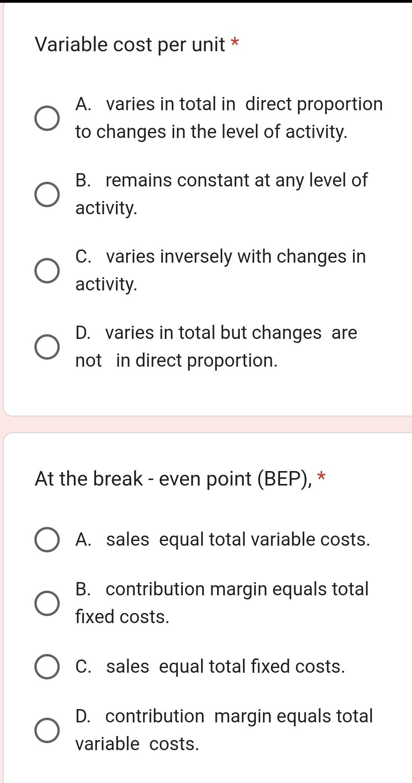This screenshot has height=783, width=412.
Task: Click the 'Variable cost per unit' question title
Action: point(130,45)
